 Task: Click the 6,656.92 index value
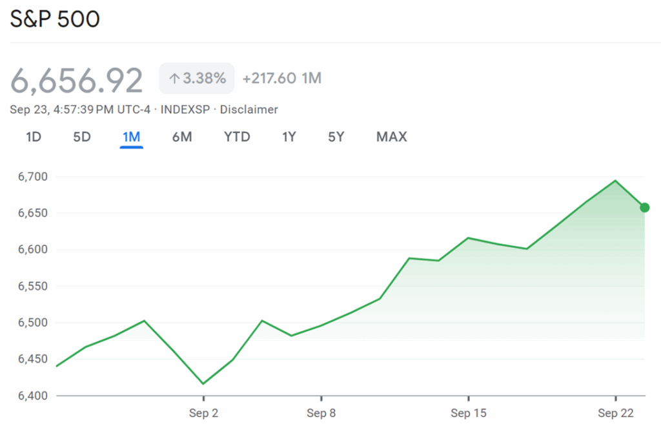(77, 81)
